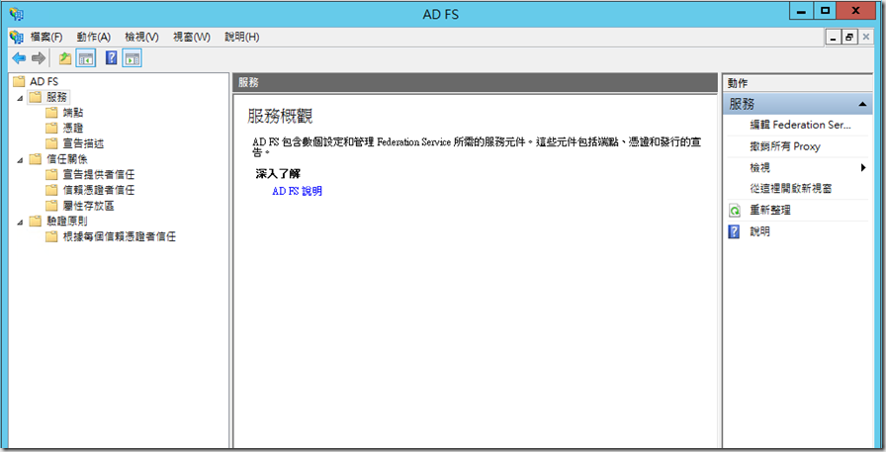
Task: Click the Back arrow toolbar icon
Action: [x=18, y=58]
